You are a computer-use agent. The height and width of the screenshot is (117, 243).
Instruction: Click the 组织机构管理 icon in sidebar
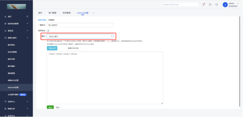[6, 24]
